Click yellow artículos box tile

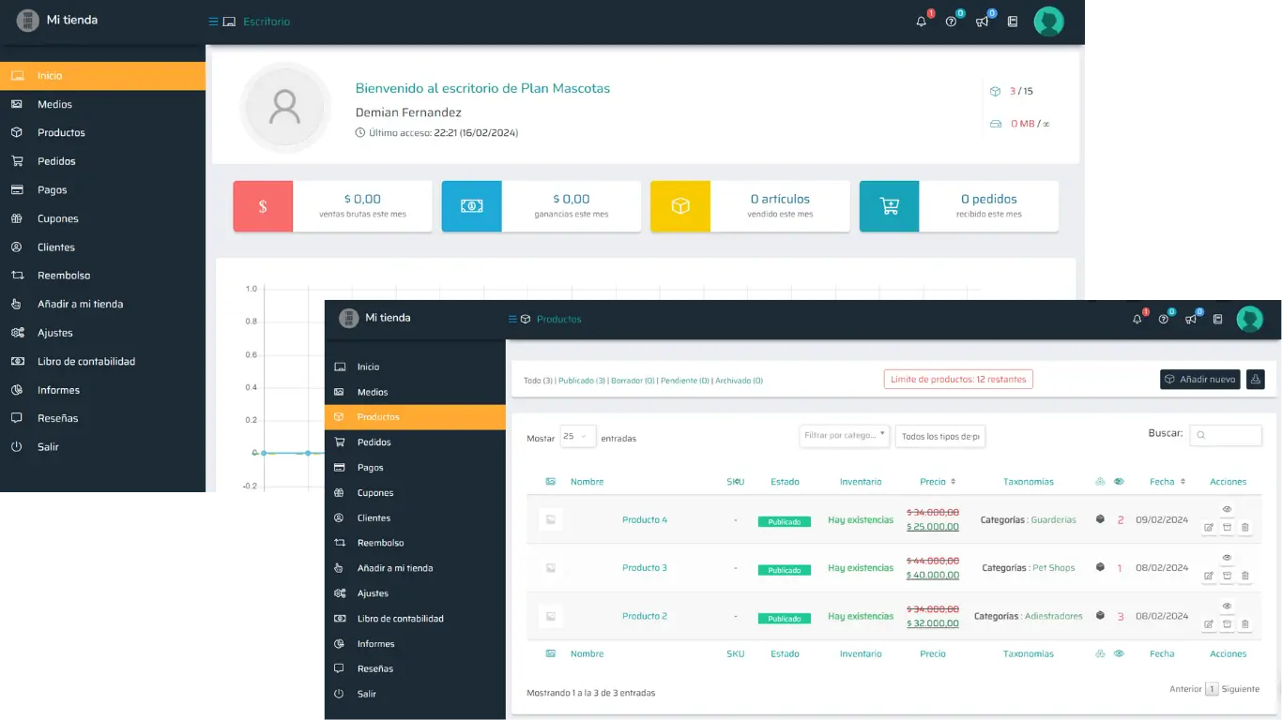tap(680, 206)
